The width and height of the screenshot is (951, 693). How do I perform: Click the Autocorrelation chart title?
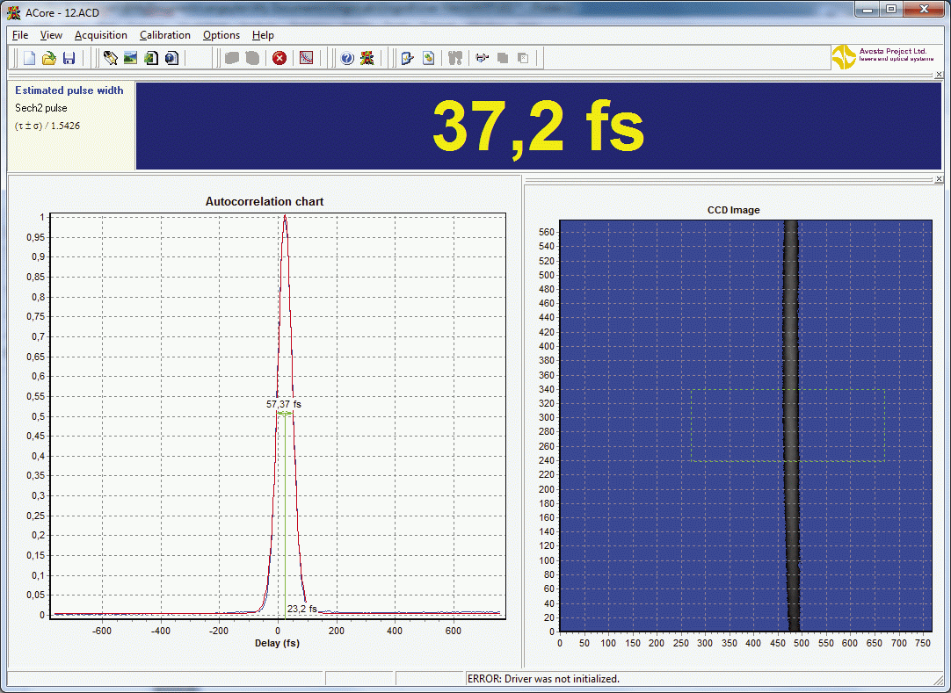265,201
